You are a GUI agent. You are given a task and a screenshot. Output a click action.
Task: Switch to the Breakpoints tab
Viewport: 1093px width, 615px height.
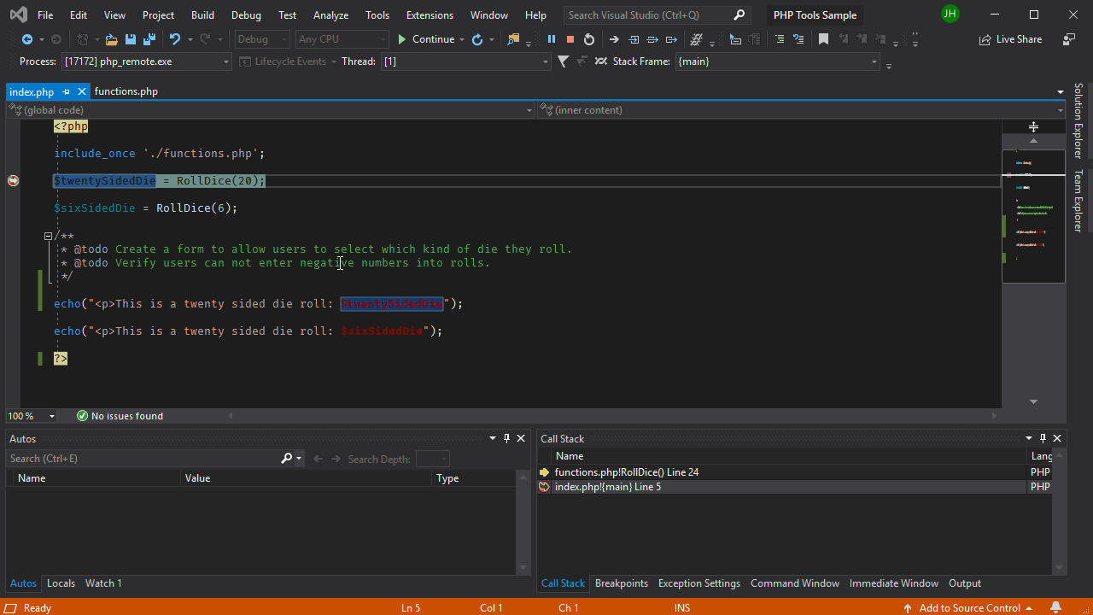coord(622,583)
